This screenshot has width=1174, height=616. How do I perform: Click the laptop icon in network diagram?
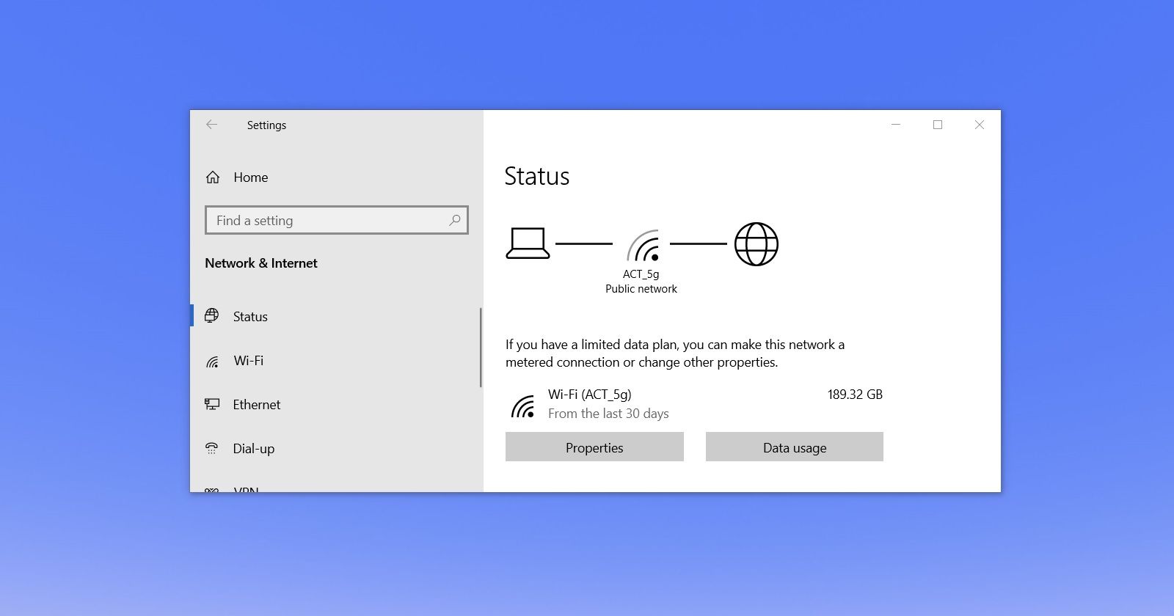pyautogui.click(x=527, y=243)
